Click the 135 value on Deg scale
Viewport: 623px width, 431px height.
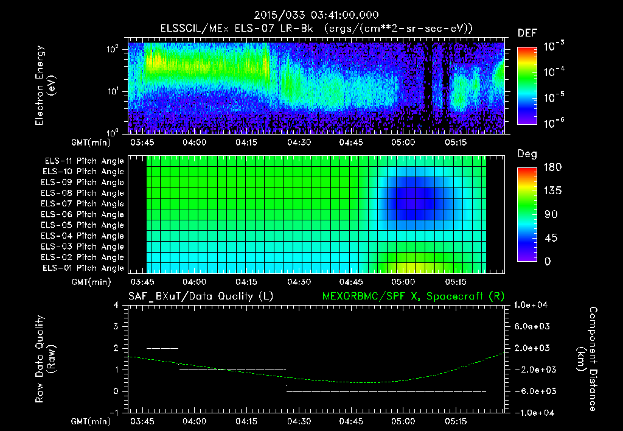coord(553,191)
